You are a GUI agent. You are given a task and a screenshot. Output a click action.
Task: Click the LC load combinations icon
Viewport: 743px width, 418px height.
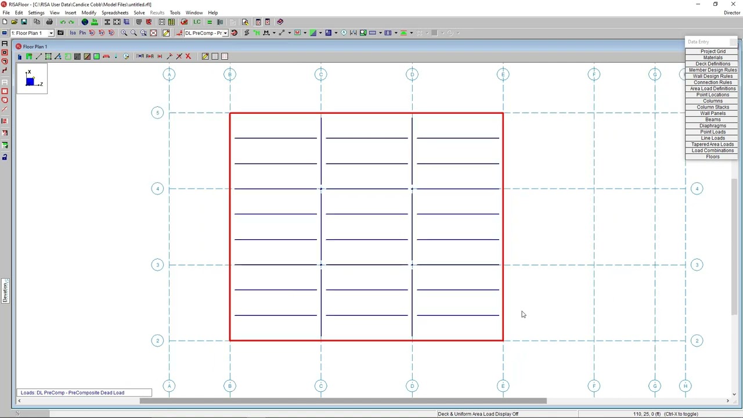[197, 22]
